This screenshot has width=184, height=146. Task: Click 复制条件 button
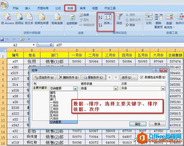point(93,77)
